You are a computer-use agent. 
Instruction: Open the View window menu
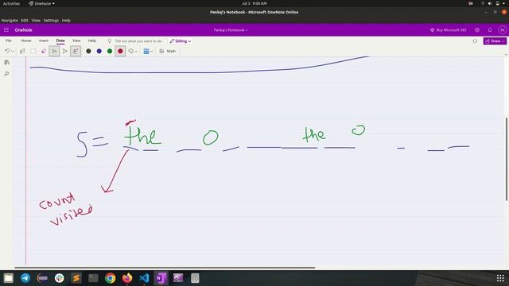pyautogui.click(x=36, y=21)
